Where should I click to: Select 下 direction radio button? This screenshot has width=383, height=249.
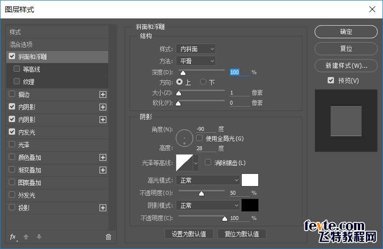203,82
